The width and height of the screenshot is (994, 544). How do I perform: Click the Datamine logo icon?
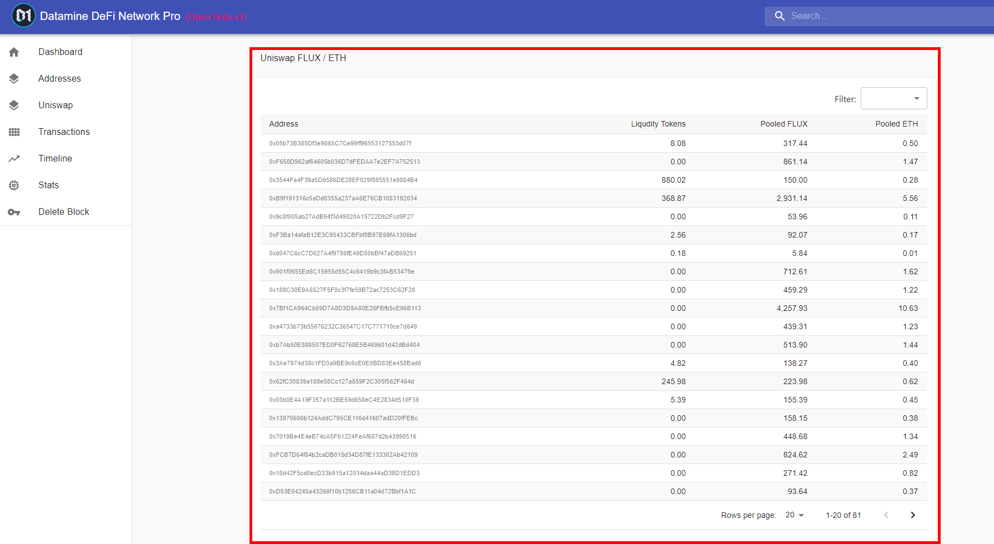(23, 16)
